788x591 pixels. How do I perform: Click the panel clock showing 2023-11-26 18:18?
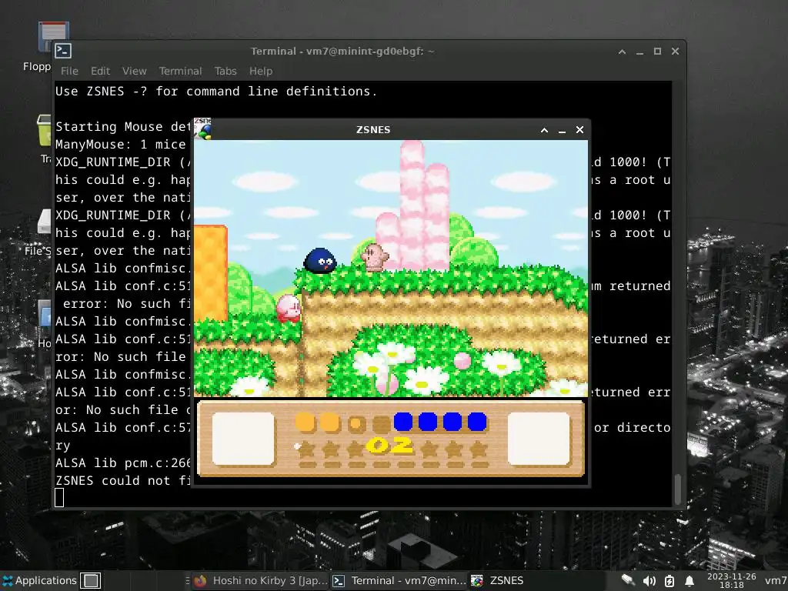coord(731,580)
